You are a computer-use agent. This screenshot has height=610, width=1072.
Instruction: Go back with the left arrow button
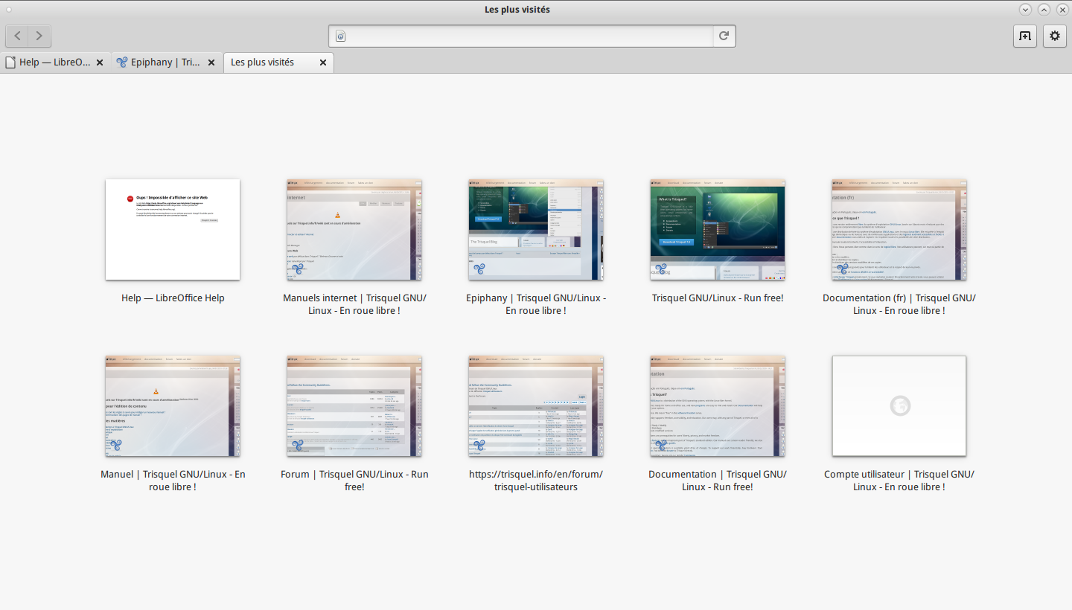click(18, 36)
